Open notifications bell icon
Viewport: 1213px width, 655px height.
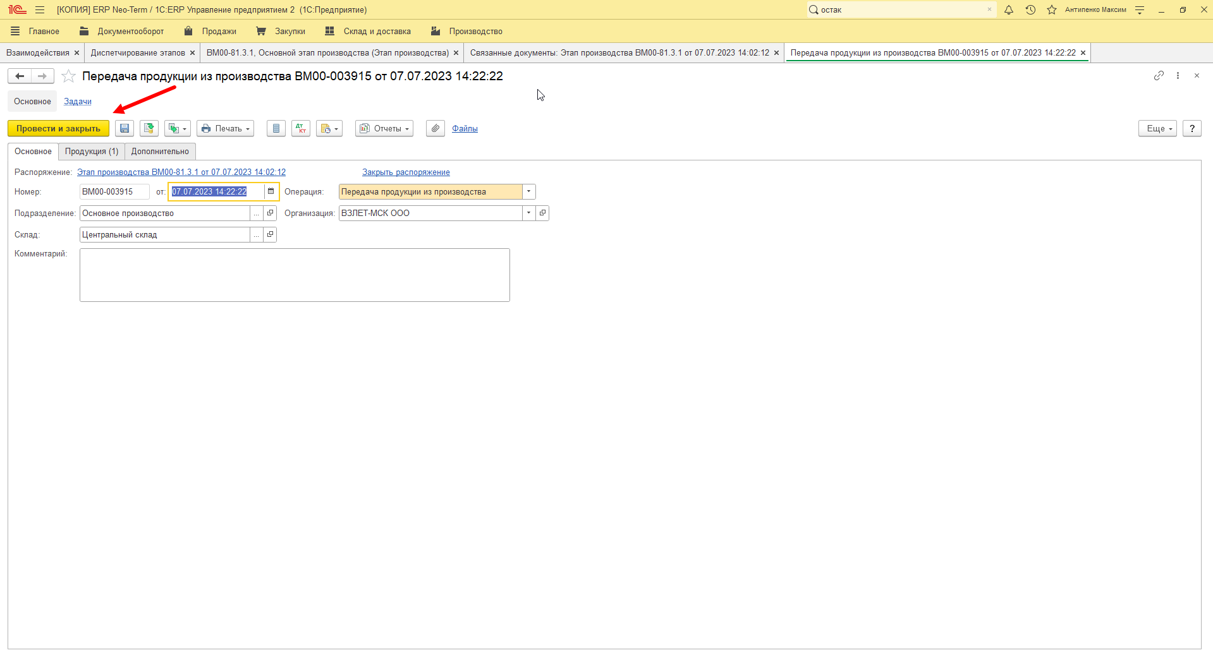click(x=1009, y=9)
